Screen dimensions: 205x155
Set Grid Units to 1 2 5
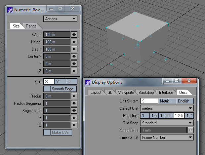[179, 116]
